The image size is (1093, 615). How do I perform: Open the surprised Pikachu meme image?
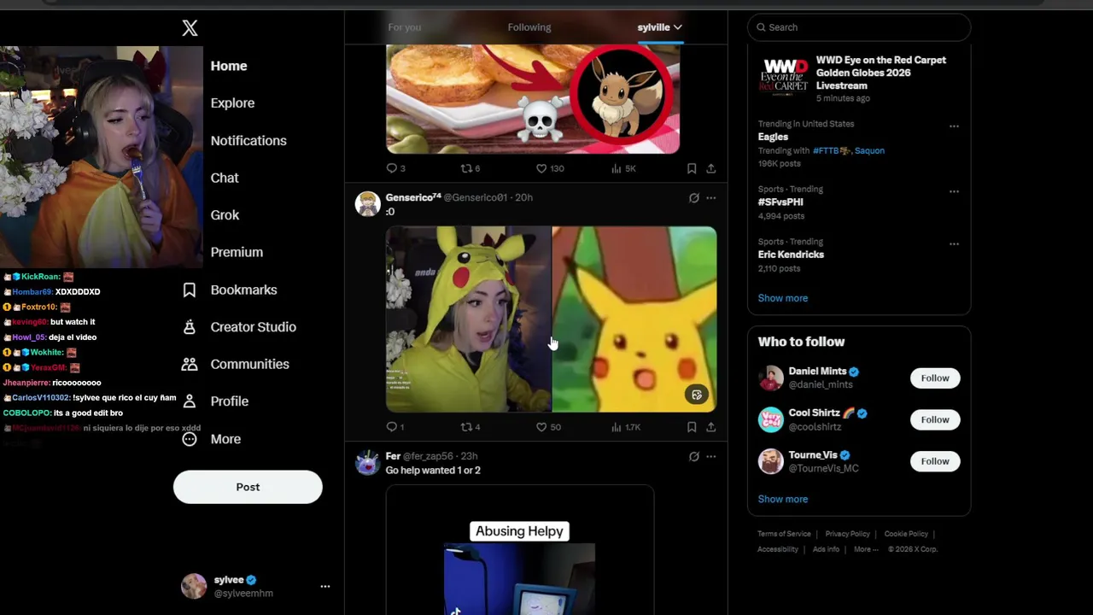pos(634,319)
